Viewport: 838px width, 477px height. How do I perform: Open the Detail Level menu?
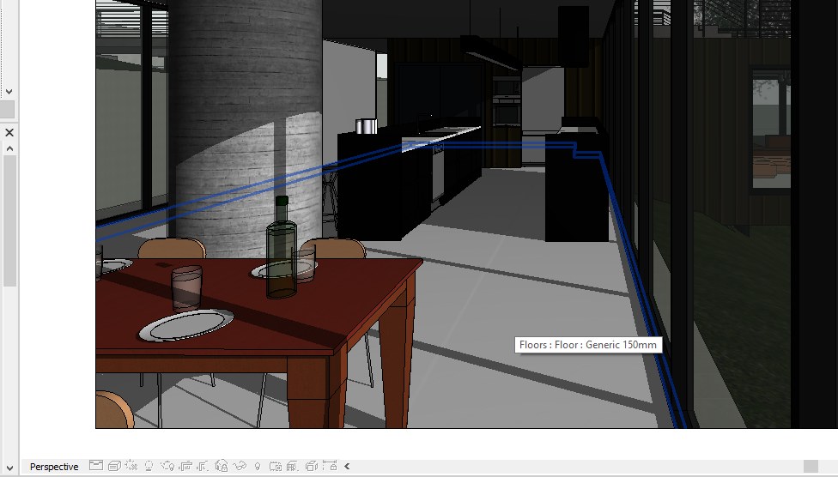(x=95, y=466)
